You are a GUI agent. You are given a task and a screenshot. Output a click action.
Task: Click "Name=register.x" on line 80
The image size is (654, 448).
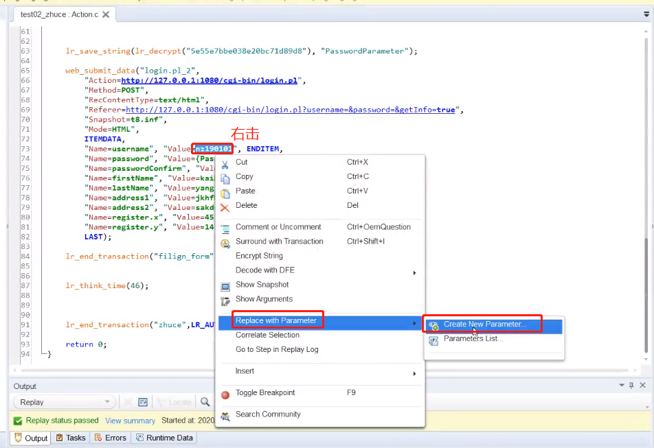click(124, 217)
